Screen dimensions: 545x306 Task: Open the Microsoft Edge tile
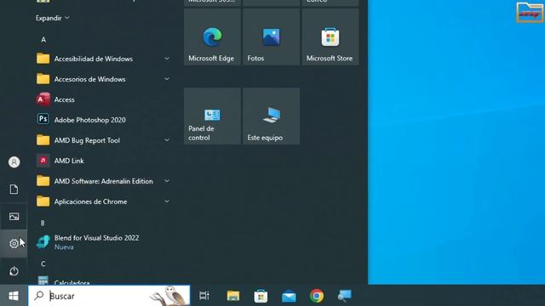[212, 37]
